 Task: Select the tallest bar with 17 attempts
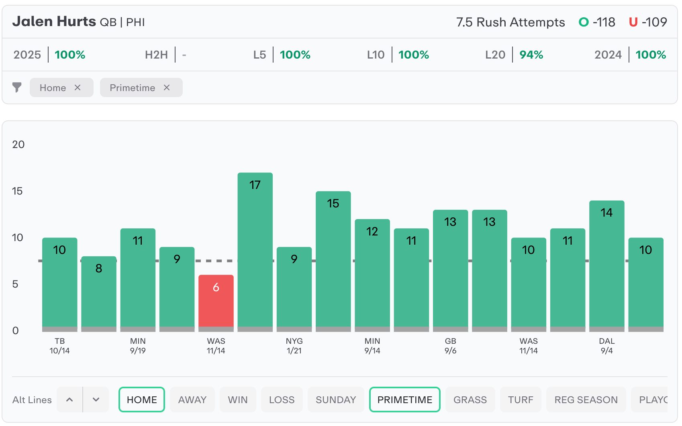(x=255, y=252)
